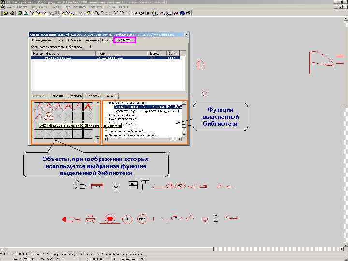Close the classifier editor dialog
348x261 pixels.
pyautogui.click(x=187, y=35)
